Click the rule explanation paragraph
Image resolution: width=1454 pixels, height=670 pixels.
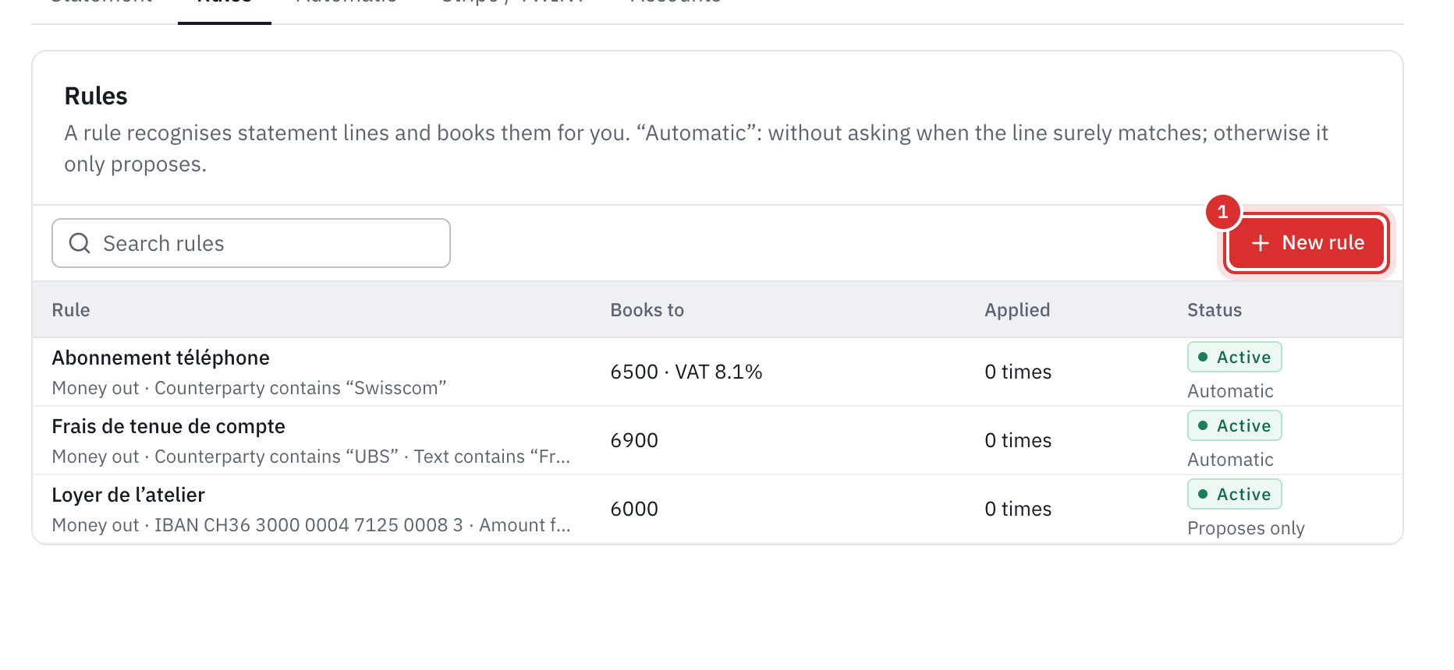[696, 149]
